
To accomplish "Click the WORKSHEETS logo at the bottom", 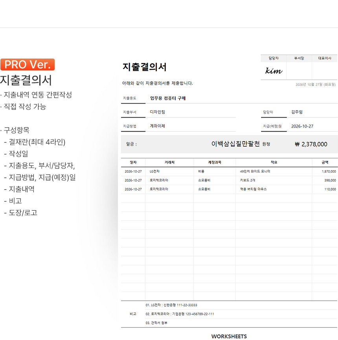I will [x=229, y=336].
